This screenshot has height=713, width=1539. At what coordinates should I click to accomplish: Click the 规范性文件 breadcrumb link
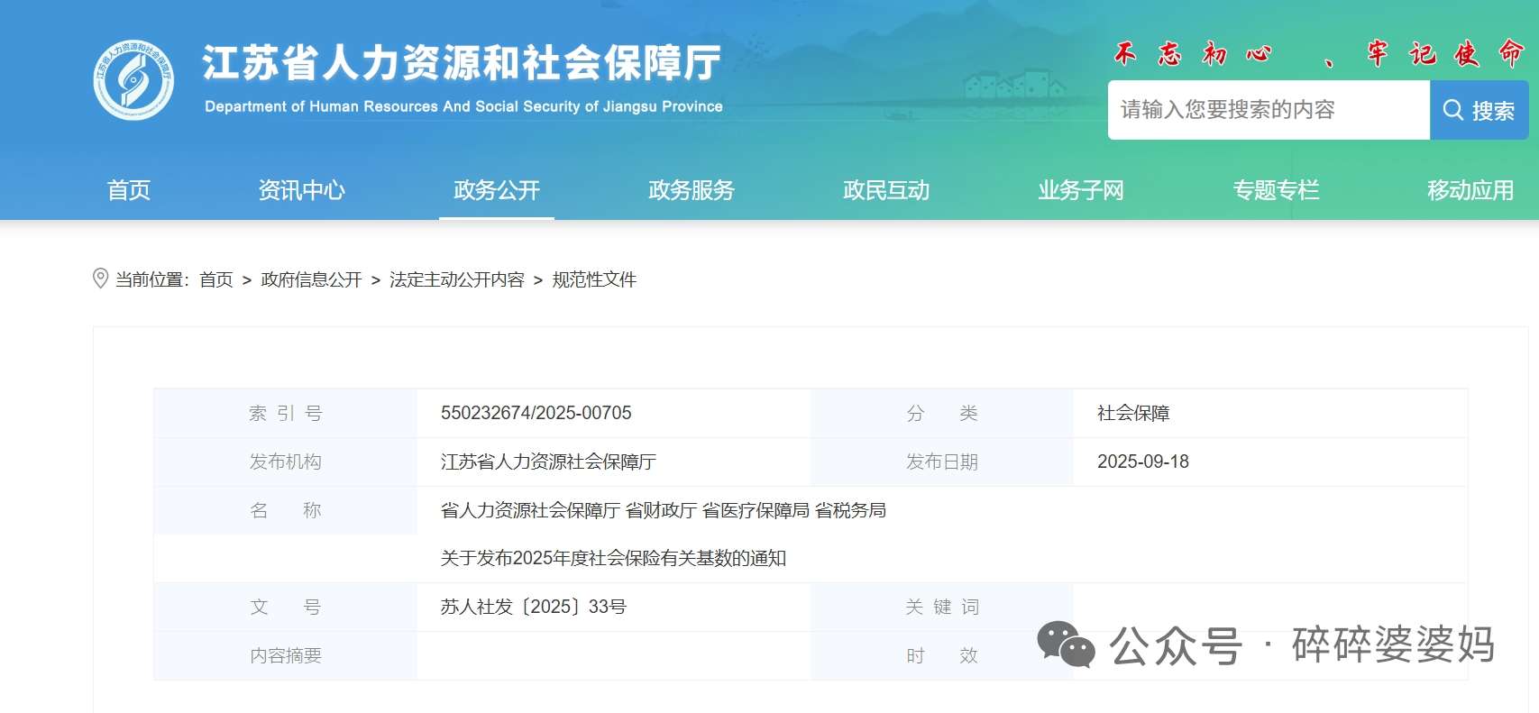[x=594, y=279]
